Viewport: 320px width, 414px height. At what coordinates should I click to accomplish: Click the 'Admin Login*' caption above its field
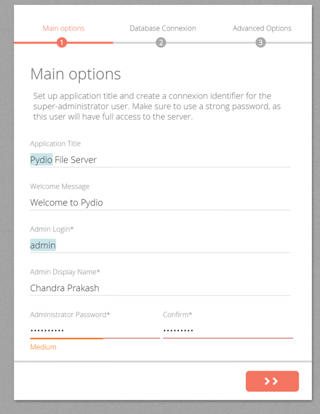tap(52, 229)
